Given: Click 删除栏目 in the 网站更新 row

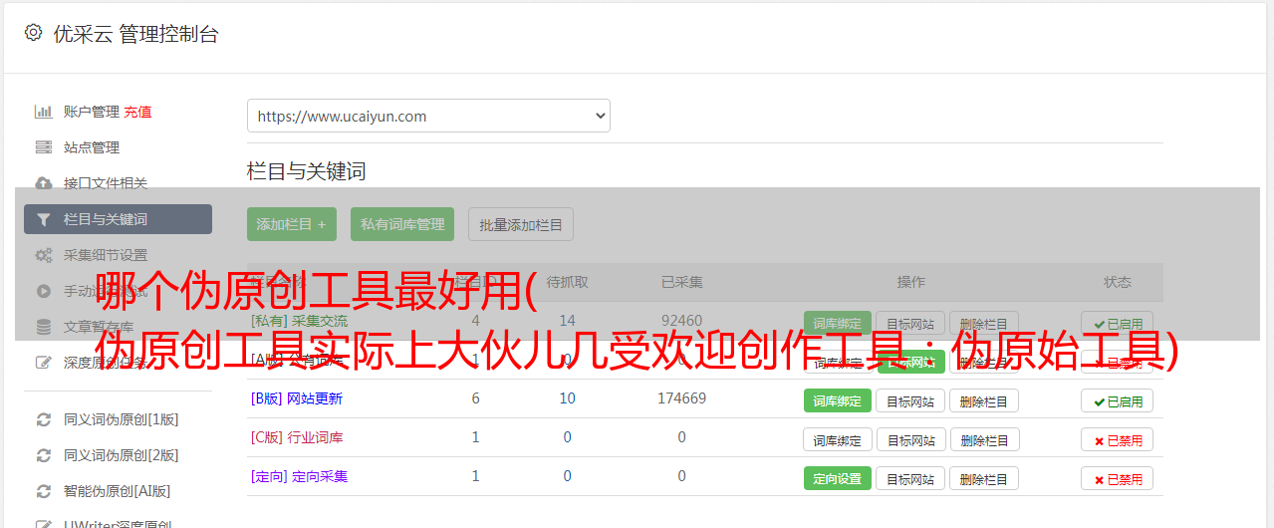Looking at the screenshot, I should pyautogui.click(x=984, y=400).
